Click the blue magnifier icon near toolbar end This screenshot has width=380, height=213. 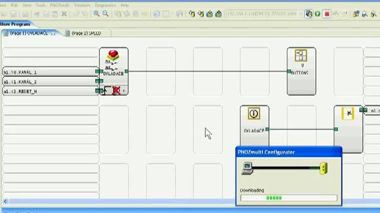tap(365, 14)
